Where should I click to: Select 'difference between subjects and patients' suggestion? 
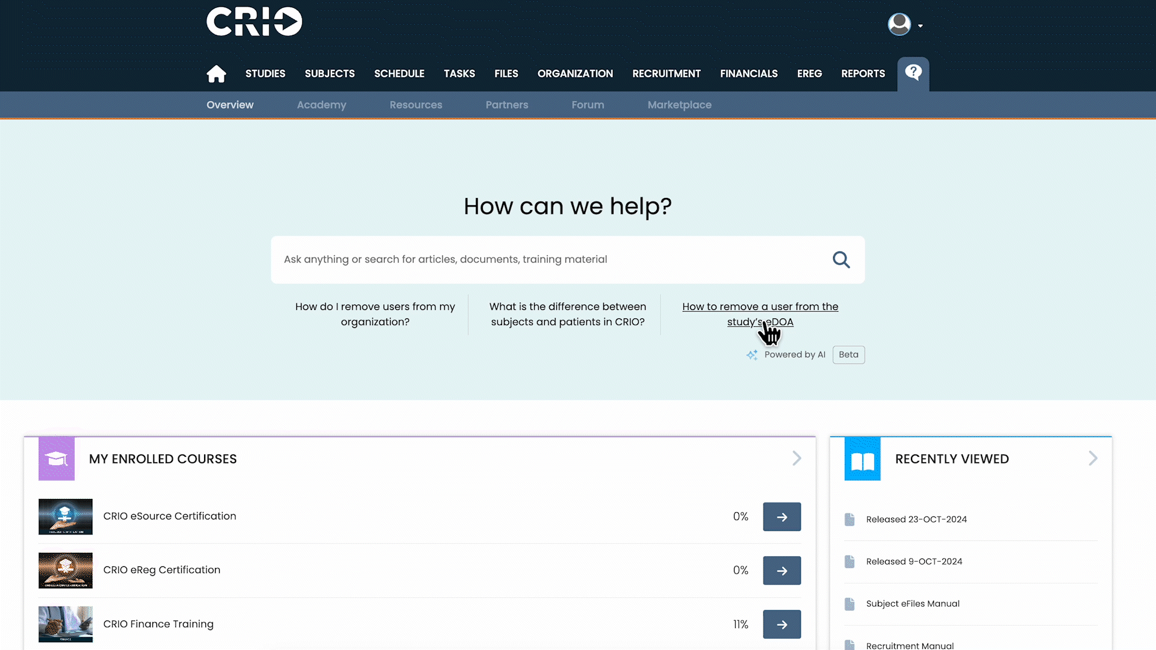click(568, 314)
